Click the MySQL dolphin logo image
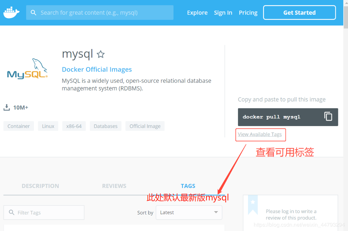Image resolution: width=348 pixels, height=231 pixels. click(x=27, y=69)
